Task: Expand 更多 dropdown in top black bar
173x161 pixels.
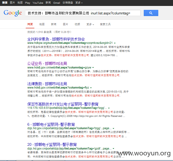Action: click(79, 3)
